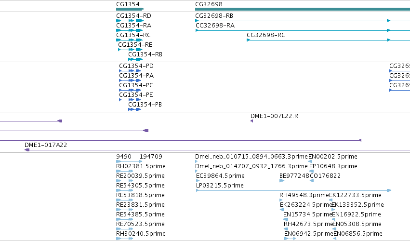Select EST RE20039.5prime

[140, 176]
